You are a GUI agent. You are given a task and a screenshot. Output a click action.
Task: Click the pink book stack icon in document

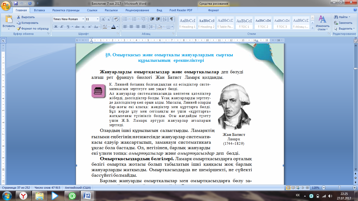pyautogui.click(x=98, y=91)
